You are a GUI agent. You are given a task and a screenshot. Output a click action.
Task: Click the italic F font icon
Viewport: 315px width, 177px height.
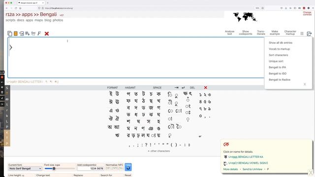(x=39, y=33)
